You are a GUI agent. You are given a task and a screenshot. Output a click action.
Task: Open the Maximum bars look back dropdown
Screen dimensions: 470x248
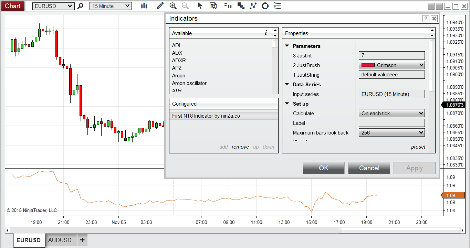[392, 132]
